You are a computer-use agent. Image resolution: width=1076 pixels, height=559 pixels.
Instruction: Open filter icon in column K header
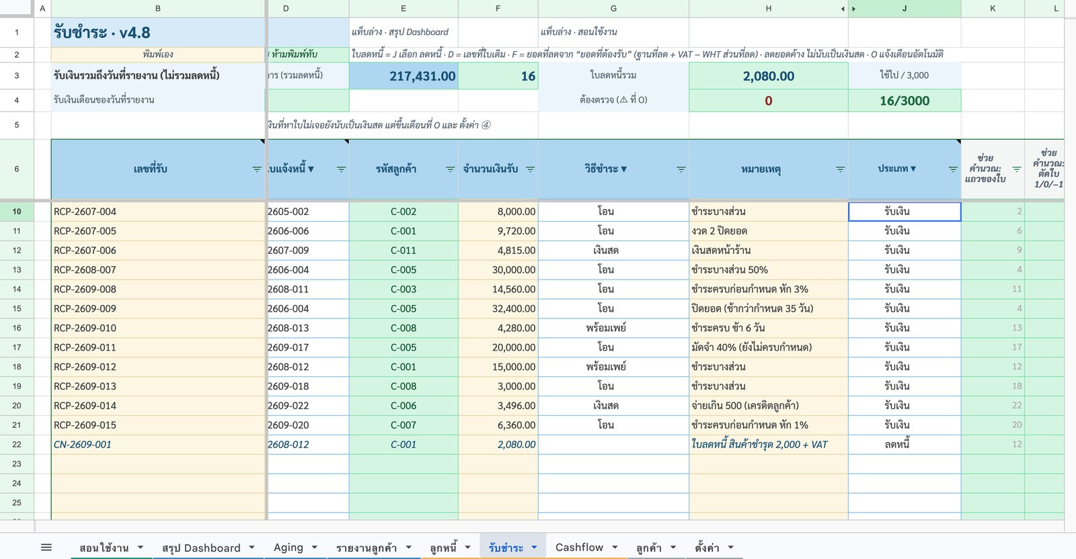[x=1016, y=169]
